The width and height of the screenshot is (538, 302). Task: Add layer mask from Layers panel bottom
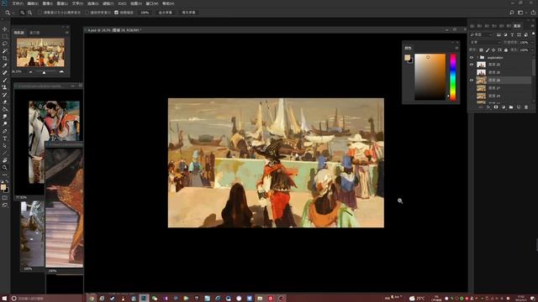pyautogui.click(x=496, y=107)
